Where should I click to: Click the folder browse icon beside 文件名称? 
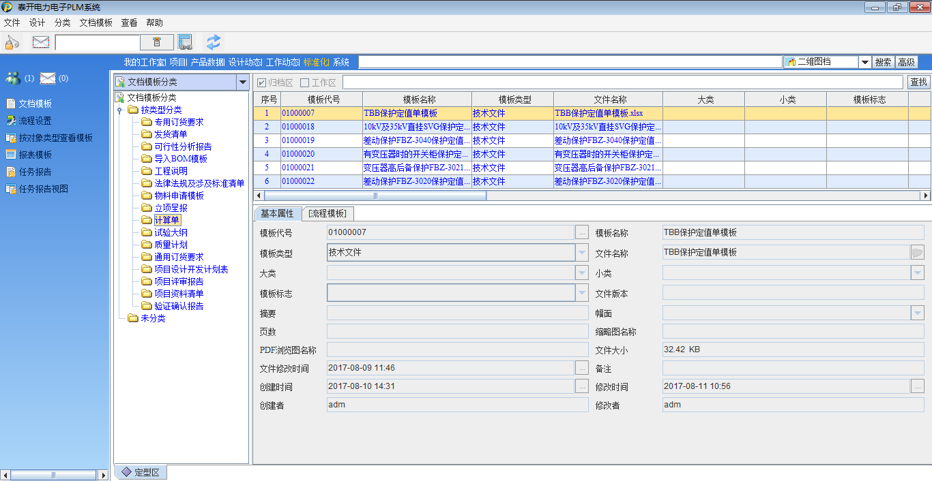(x=917, y=253)
